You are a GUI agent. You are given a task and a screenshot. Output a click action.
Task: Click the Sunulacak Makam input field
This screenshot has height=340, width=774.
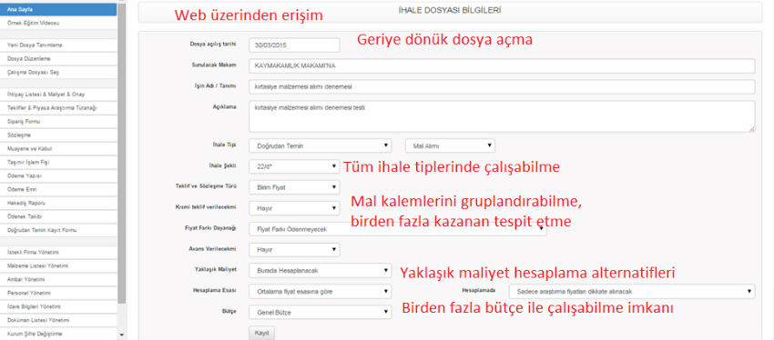[502, 65]
